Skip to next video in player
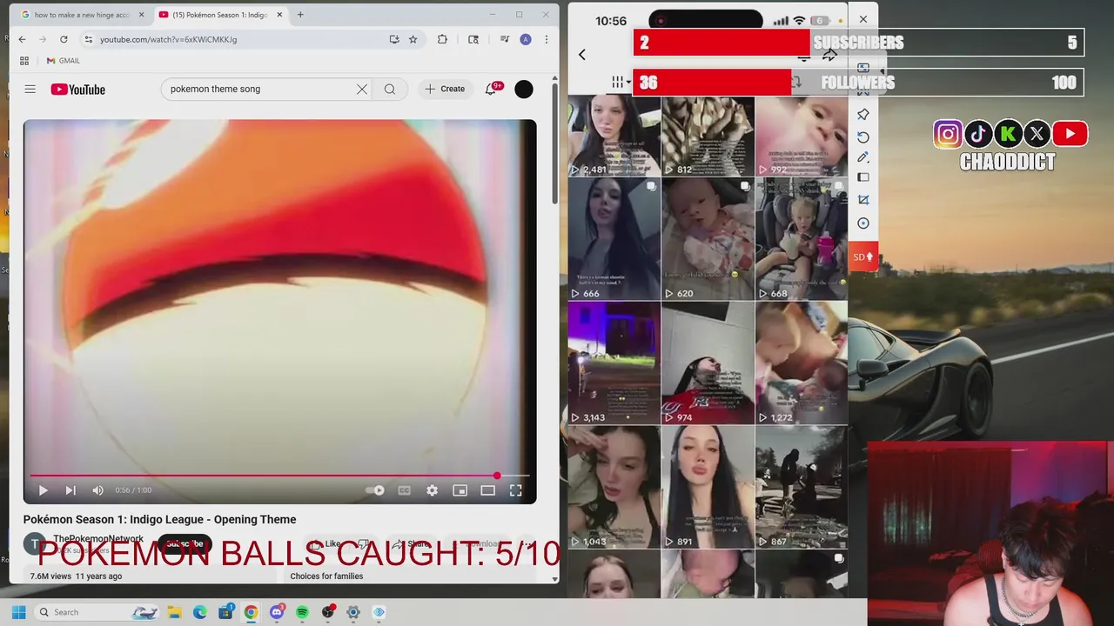This screenshot has height=626, width=1114. (x=70, y=490)
